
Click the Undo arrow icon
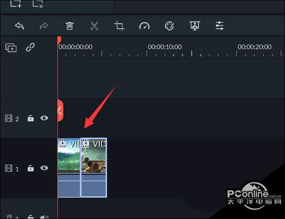[x=19, y=26]
